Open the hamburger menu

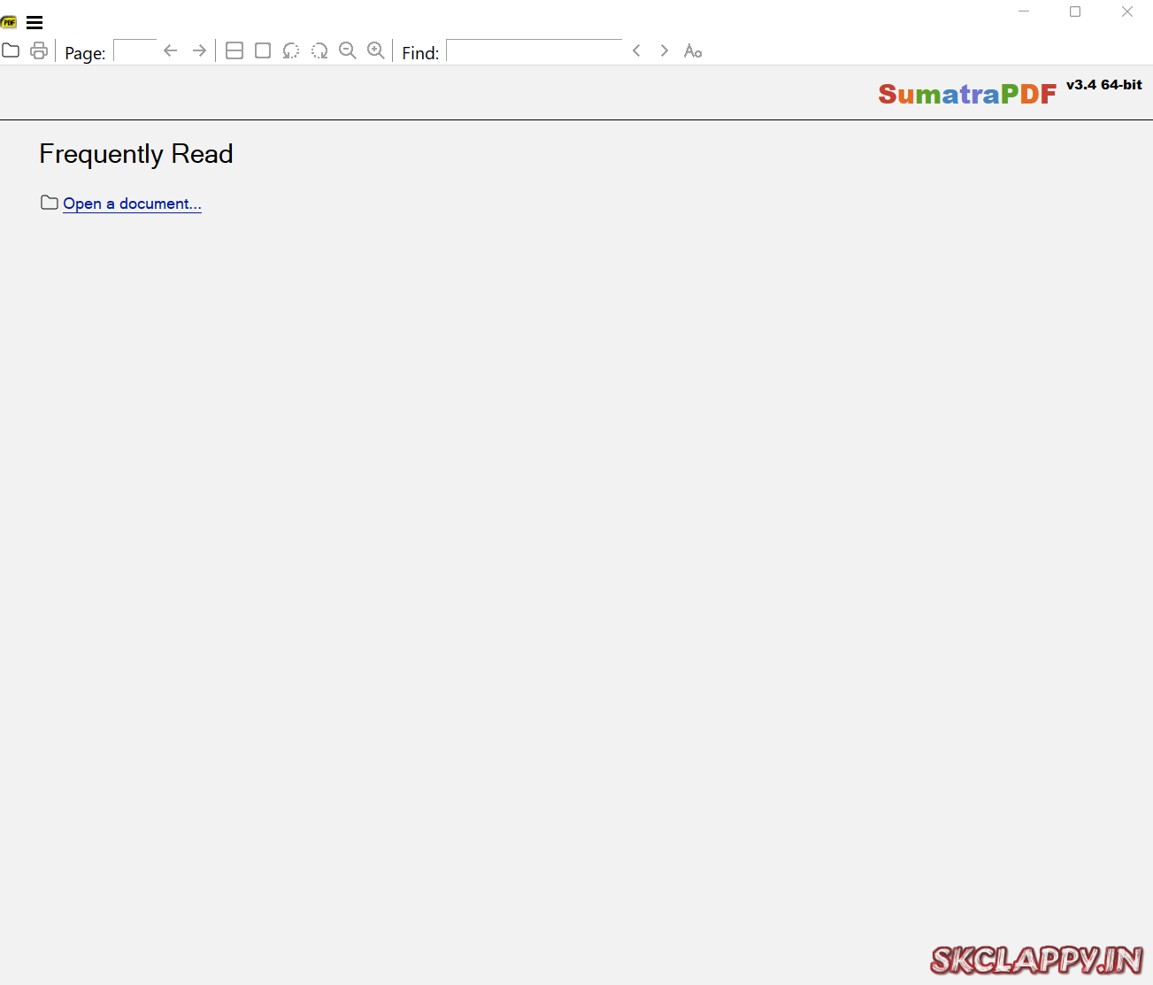35,23
